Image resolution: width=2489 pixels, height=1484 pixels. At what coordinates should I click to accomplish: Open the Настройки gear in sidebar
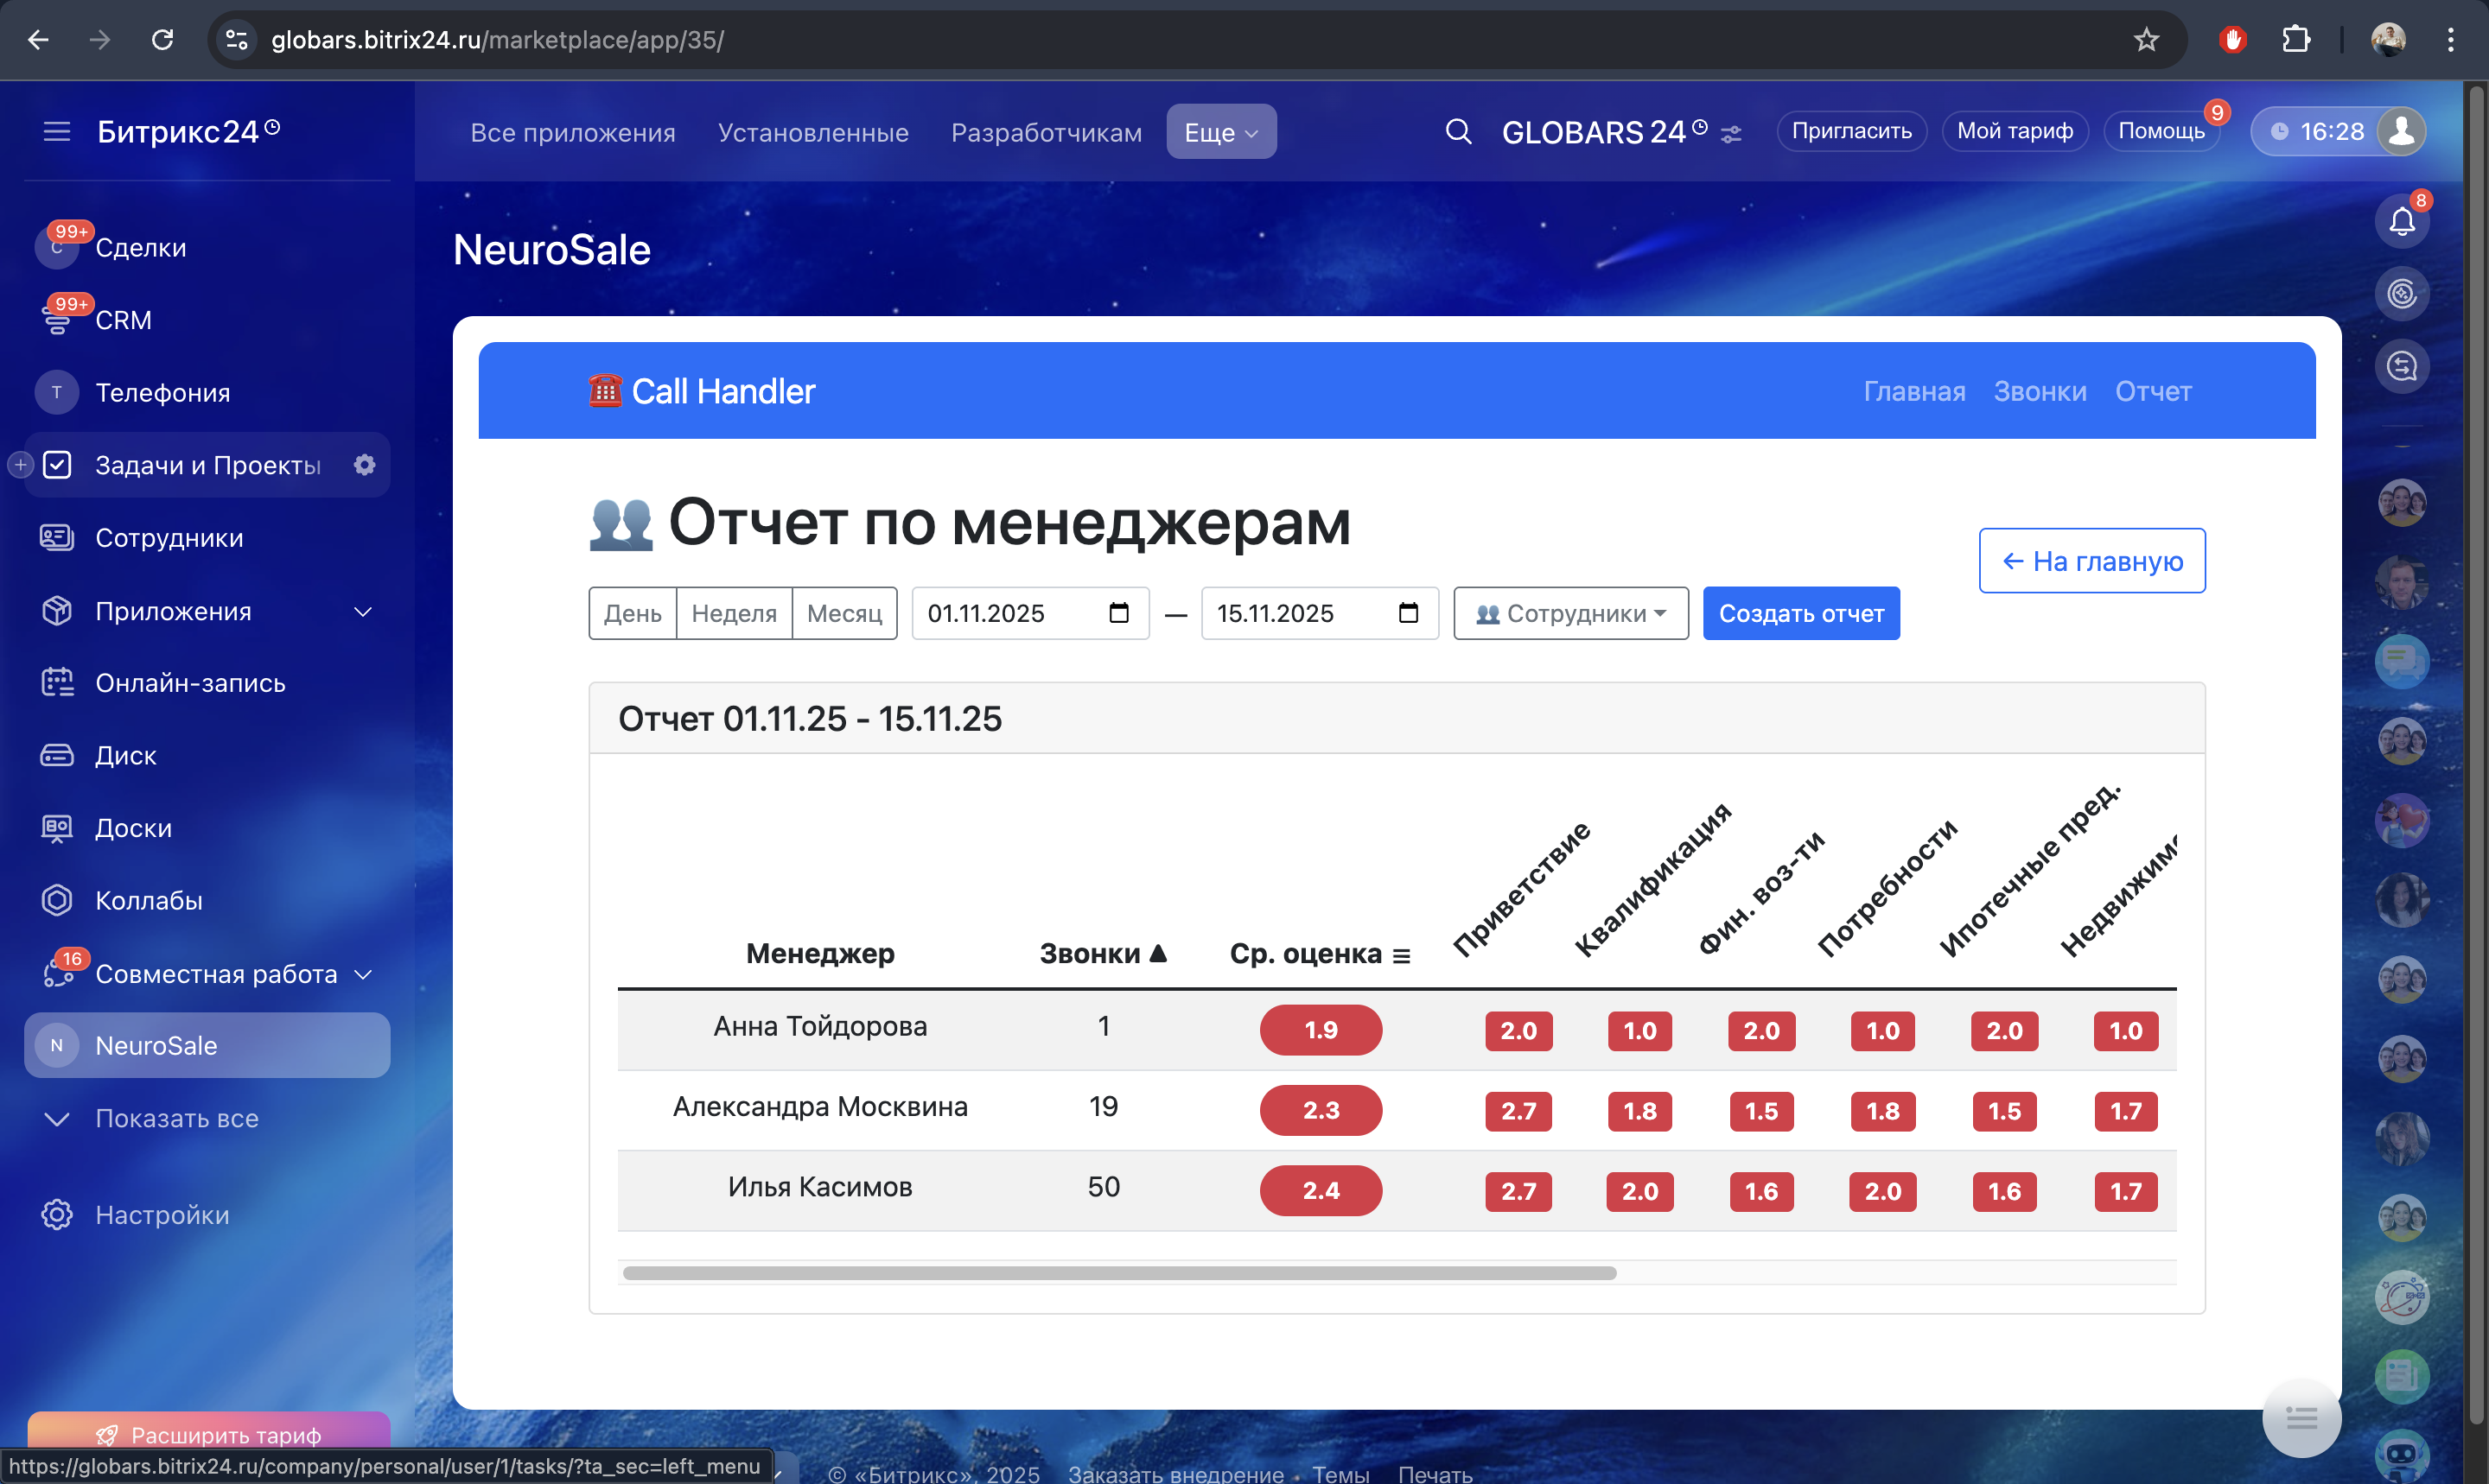point(57,1214)
